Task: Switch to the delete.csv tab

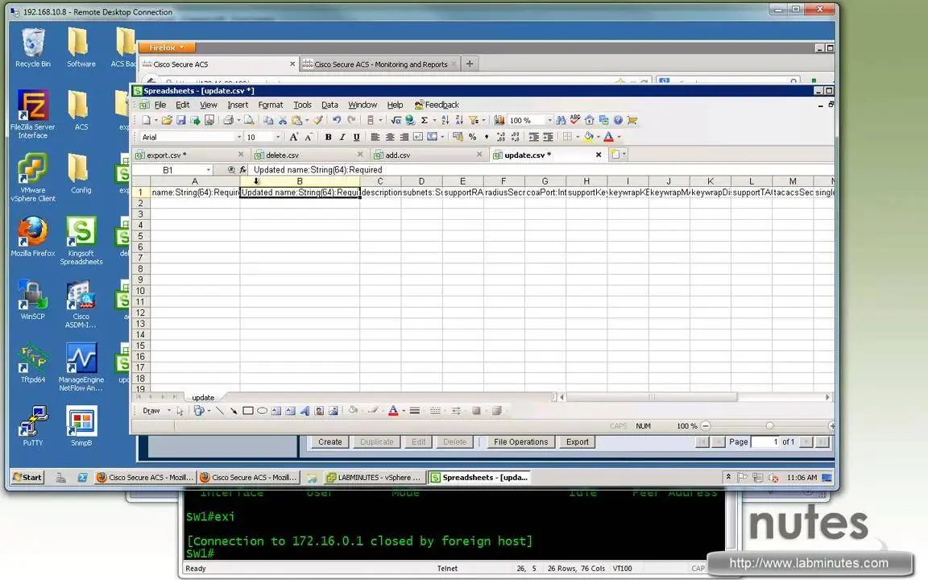Action: pos(309,155)
